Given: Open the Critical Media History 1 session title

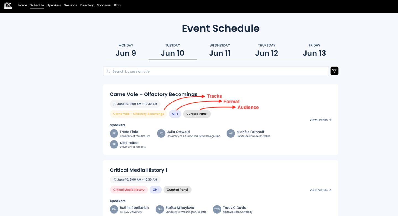Looking at the screenshot, I should pyautogui.click(x=138, y=170).
